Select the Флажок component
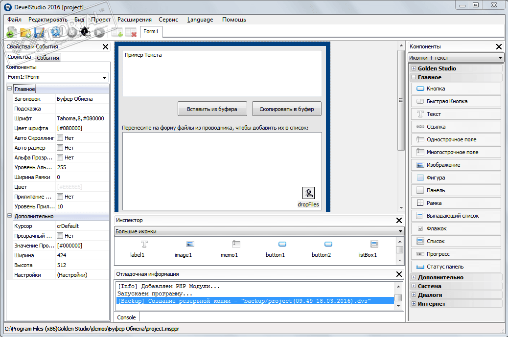The height and width of the screenshot is (337, 508). pos(456,228)
